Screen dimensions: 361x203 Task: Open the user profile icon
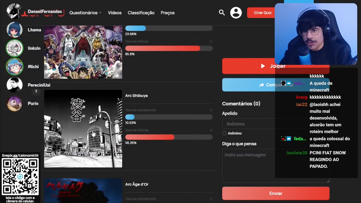(x=236, y=13)
